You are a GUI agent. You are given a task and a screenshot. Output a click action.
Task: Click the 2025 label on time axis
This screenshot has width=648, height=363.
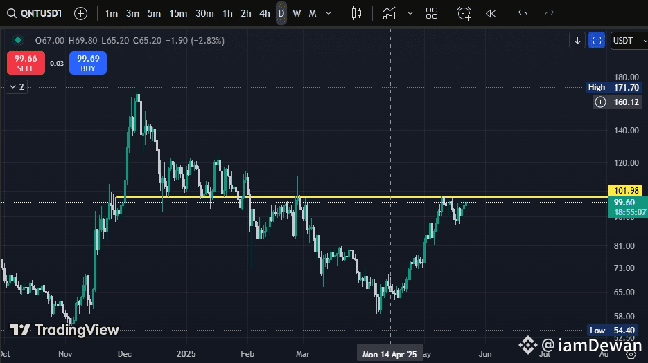pos(186,354)
